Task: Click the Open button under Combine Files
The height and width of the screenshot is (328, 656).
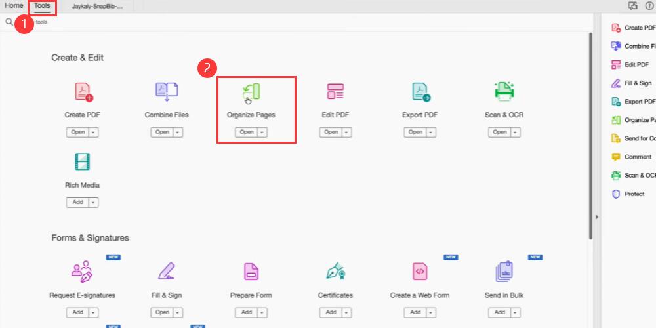Action: [162, 133]
